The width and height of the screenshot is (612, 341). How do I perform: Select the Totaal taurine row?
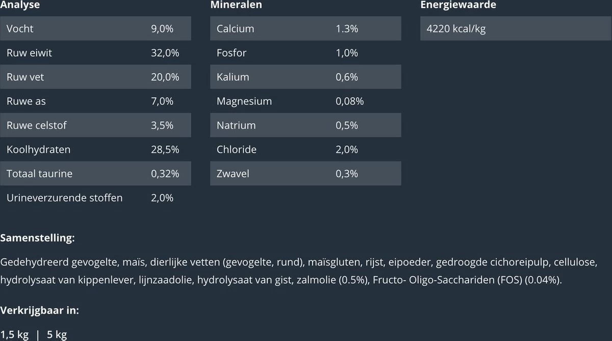(x=95, y=174)
